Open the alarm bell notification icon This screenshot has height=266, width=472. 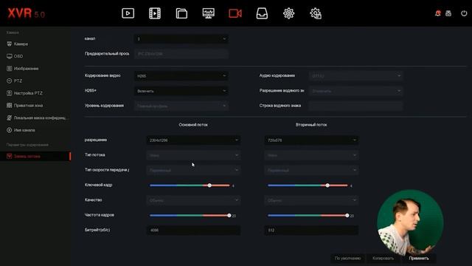[437, 13]
